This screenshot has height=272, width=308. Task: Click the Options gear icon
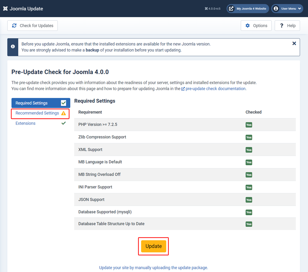[x=248, y=26]
